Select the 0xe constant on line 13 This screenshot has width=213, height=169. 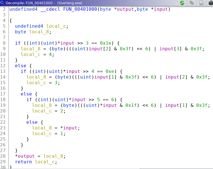[x=110, y=71]
